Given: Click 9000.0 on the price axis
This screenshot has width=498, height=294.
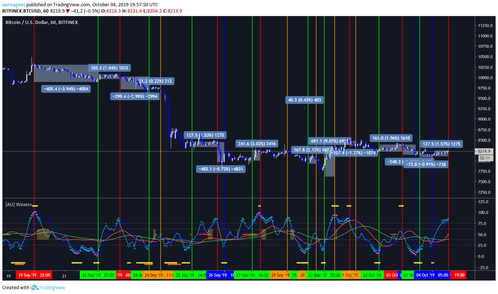Looking at the screenshot, I should [x=484, y=119].
